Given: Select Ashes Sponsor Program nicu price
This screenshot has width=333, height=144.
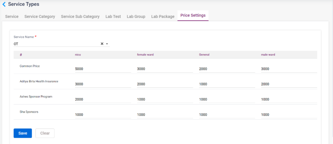Looking at the screenshot, I should tap(103, 99).
